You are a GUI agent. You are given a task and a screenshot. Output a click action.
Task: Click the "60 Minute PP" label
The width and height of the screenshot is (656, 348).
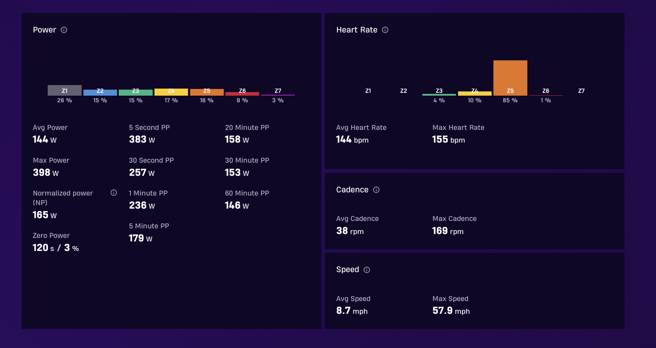[x=247, y=193]
